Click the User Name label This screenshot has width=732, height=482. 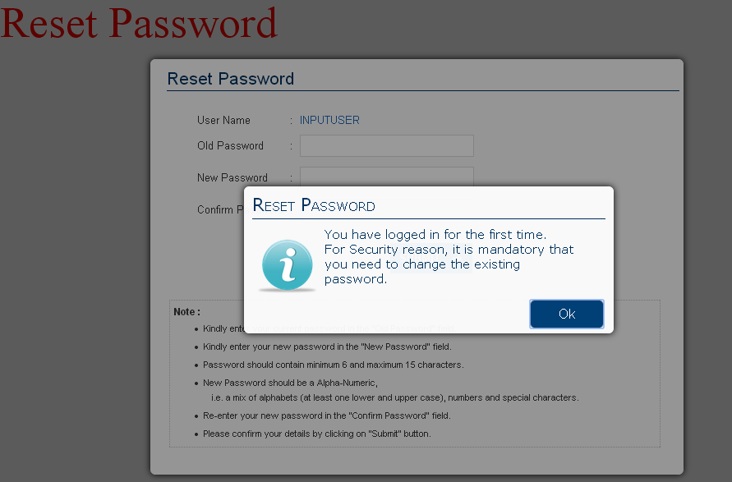(x=223, y=121)
